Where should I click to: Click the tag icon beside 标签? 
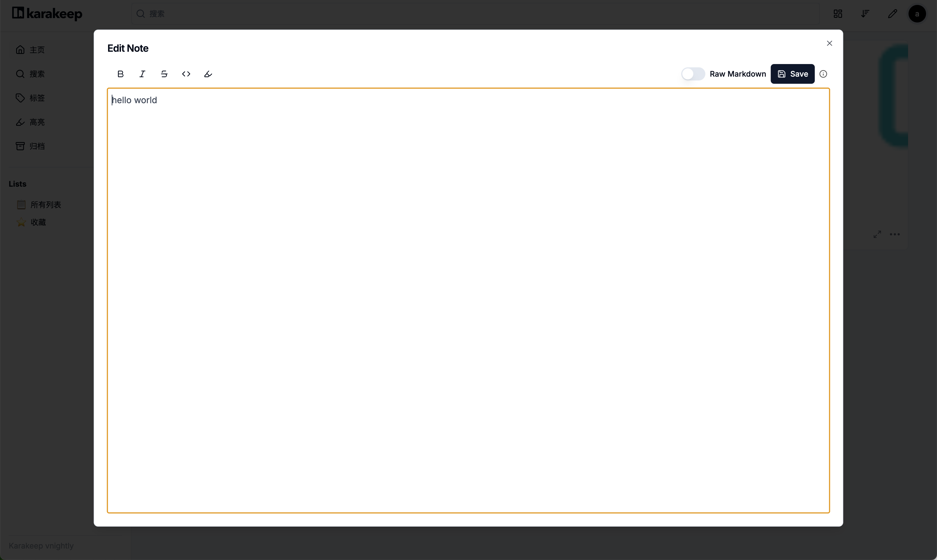tap(20, 98)
